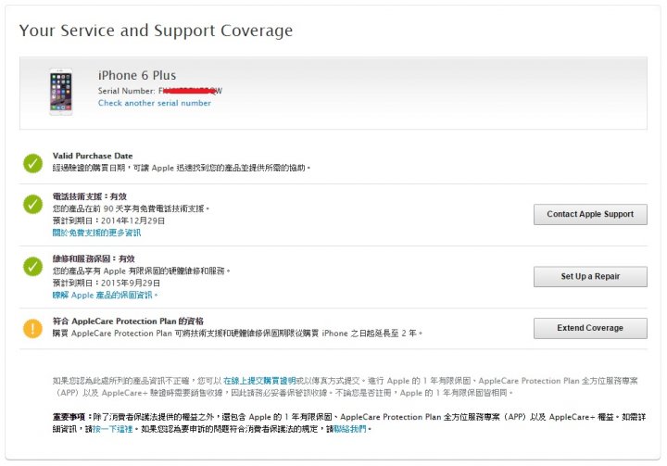Open the 在線上提交購買證明 link
The height and width of the screenshot is (466, 667).
pyautogui.click(x=259, y=381)
